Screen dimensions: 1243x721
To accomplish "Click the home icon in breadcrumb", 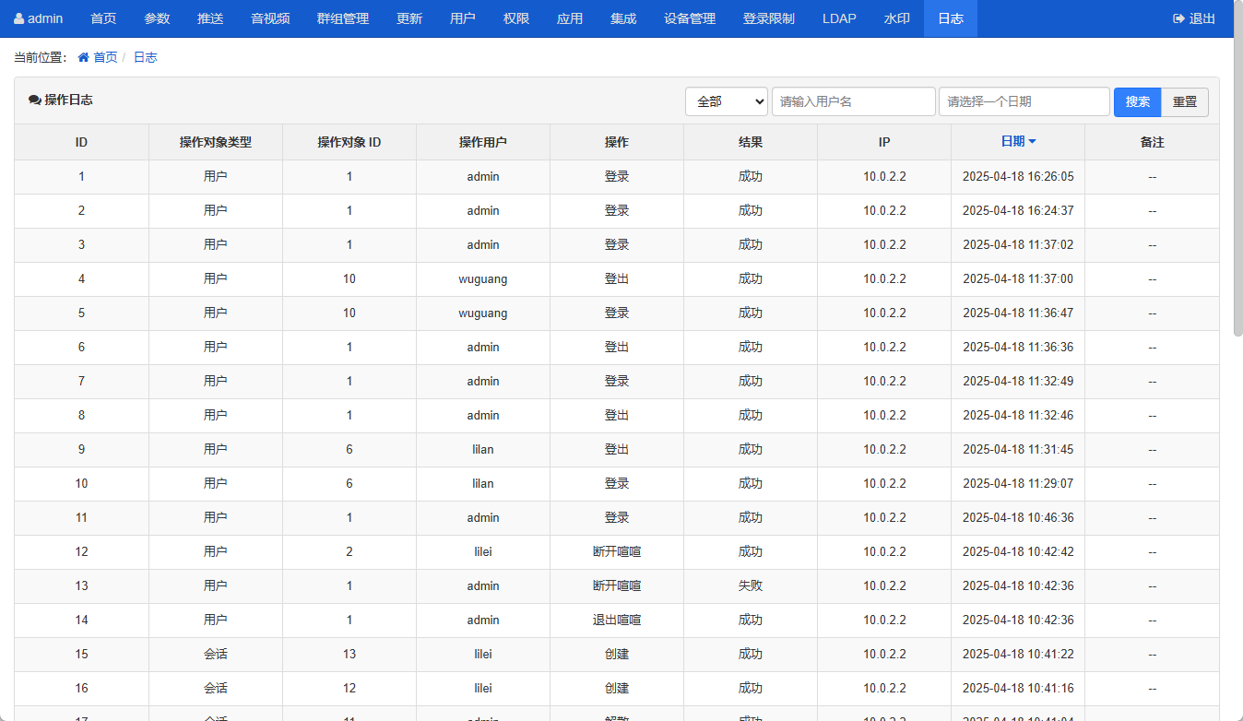I will pyautogui.click(x=84, y=57).
